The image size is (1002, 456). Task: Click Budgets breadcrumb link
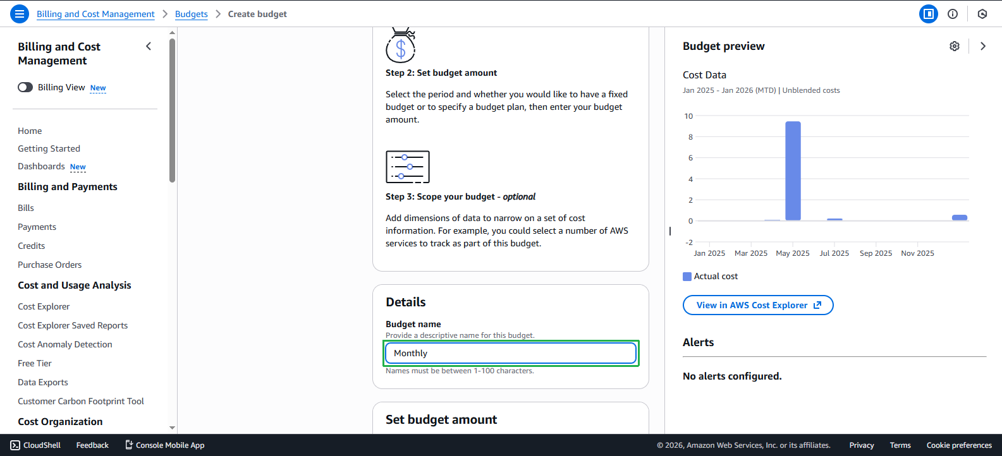tap(192, 14)
